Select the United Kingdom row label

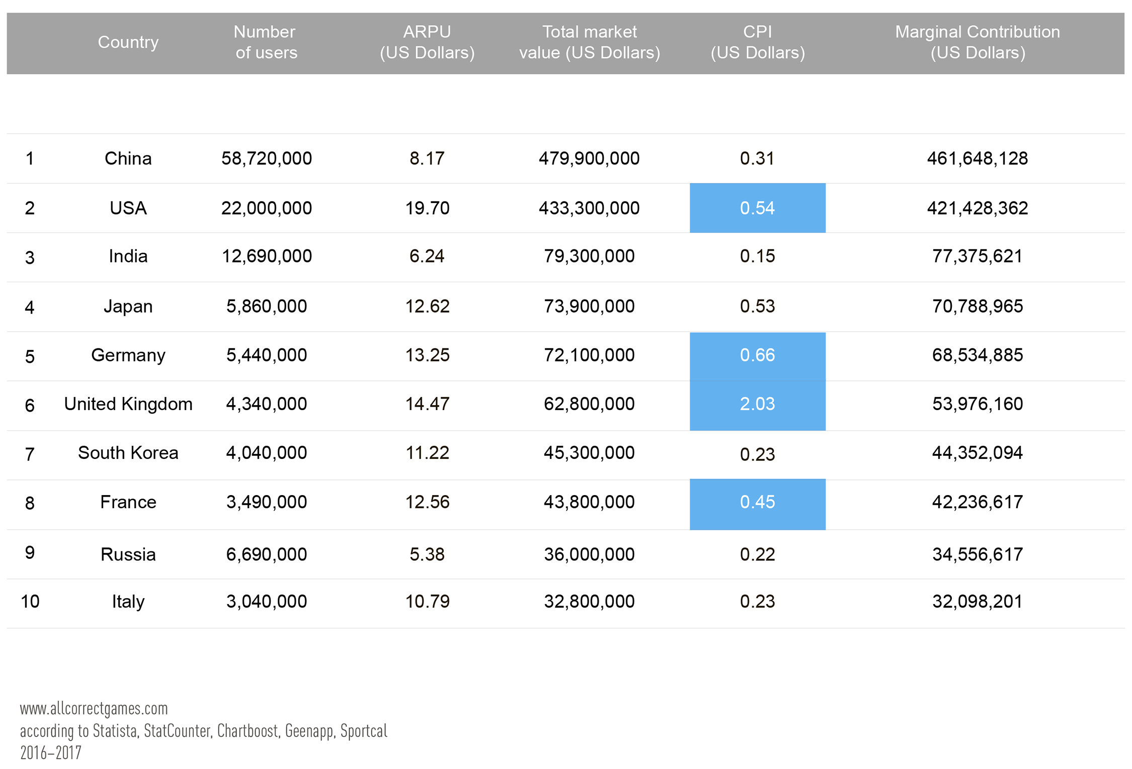point(128,404)
